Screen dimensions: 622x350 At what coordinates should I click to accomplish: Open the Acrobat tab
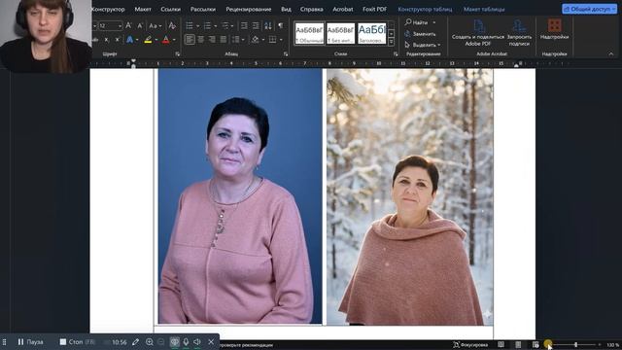tap(343, 9)
